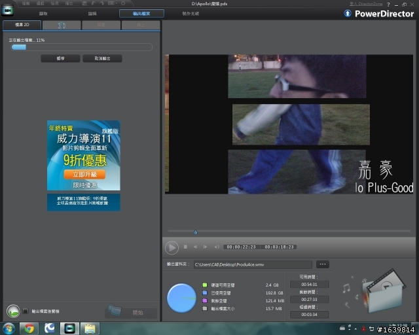Click the browse (…) output folder button
Image resolution: width=419 pixels, height=335 pixels.
tap(323, 264)
